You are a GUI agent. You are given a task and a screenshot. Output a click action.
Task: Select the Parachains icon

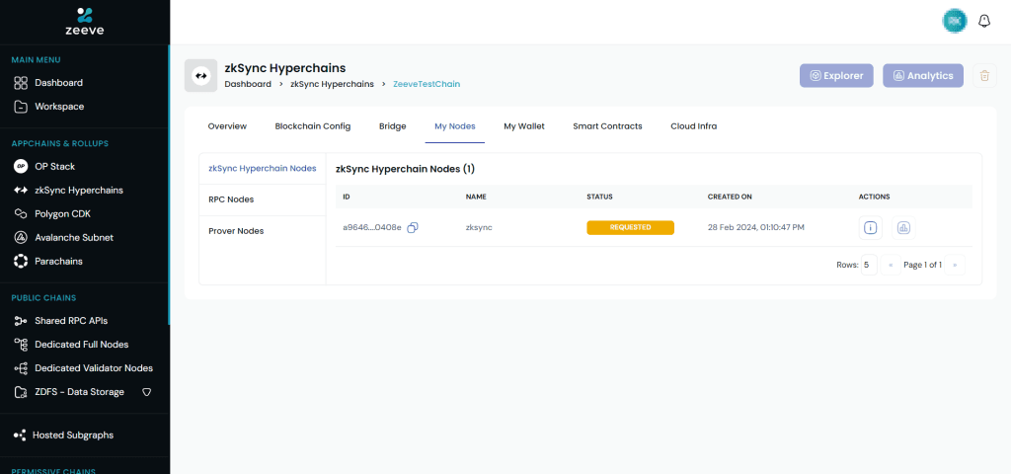point(21,261)
